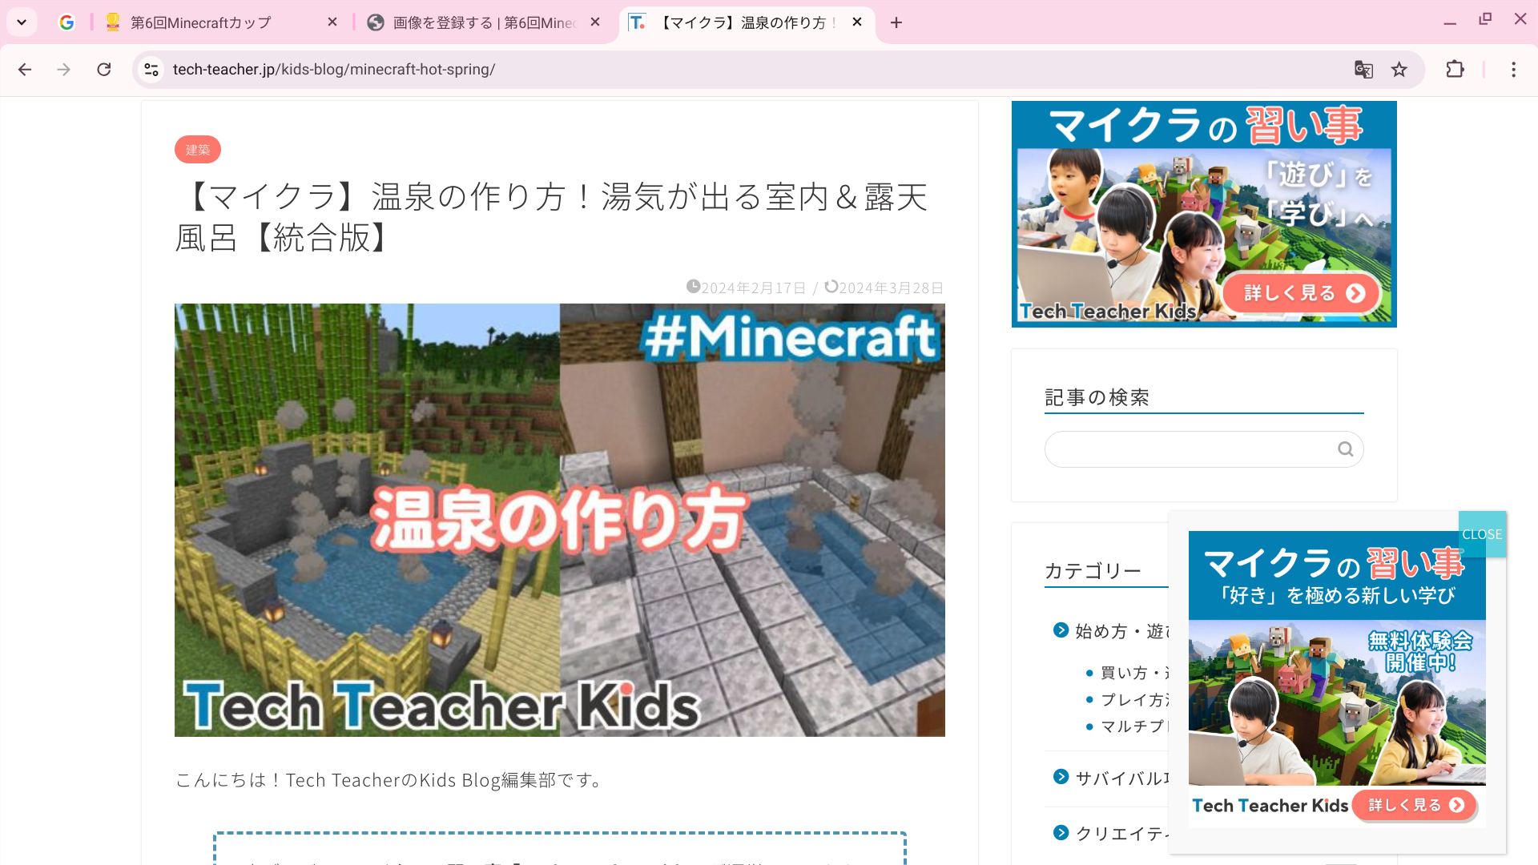Click the 2024年2月17日 publish date

tap(753, 288)
